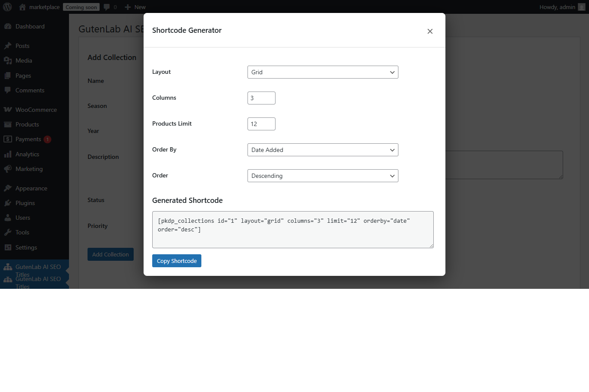Click the Copy Shortcode button

[x=176, y=261]
